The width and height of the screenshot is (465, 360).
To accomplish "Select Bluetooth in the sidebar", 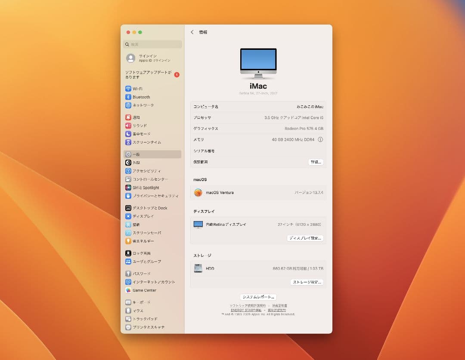I will [141, 97].
